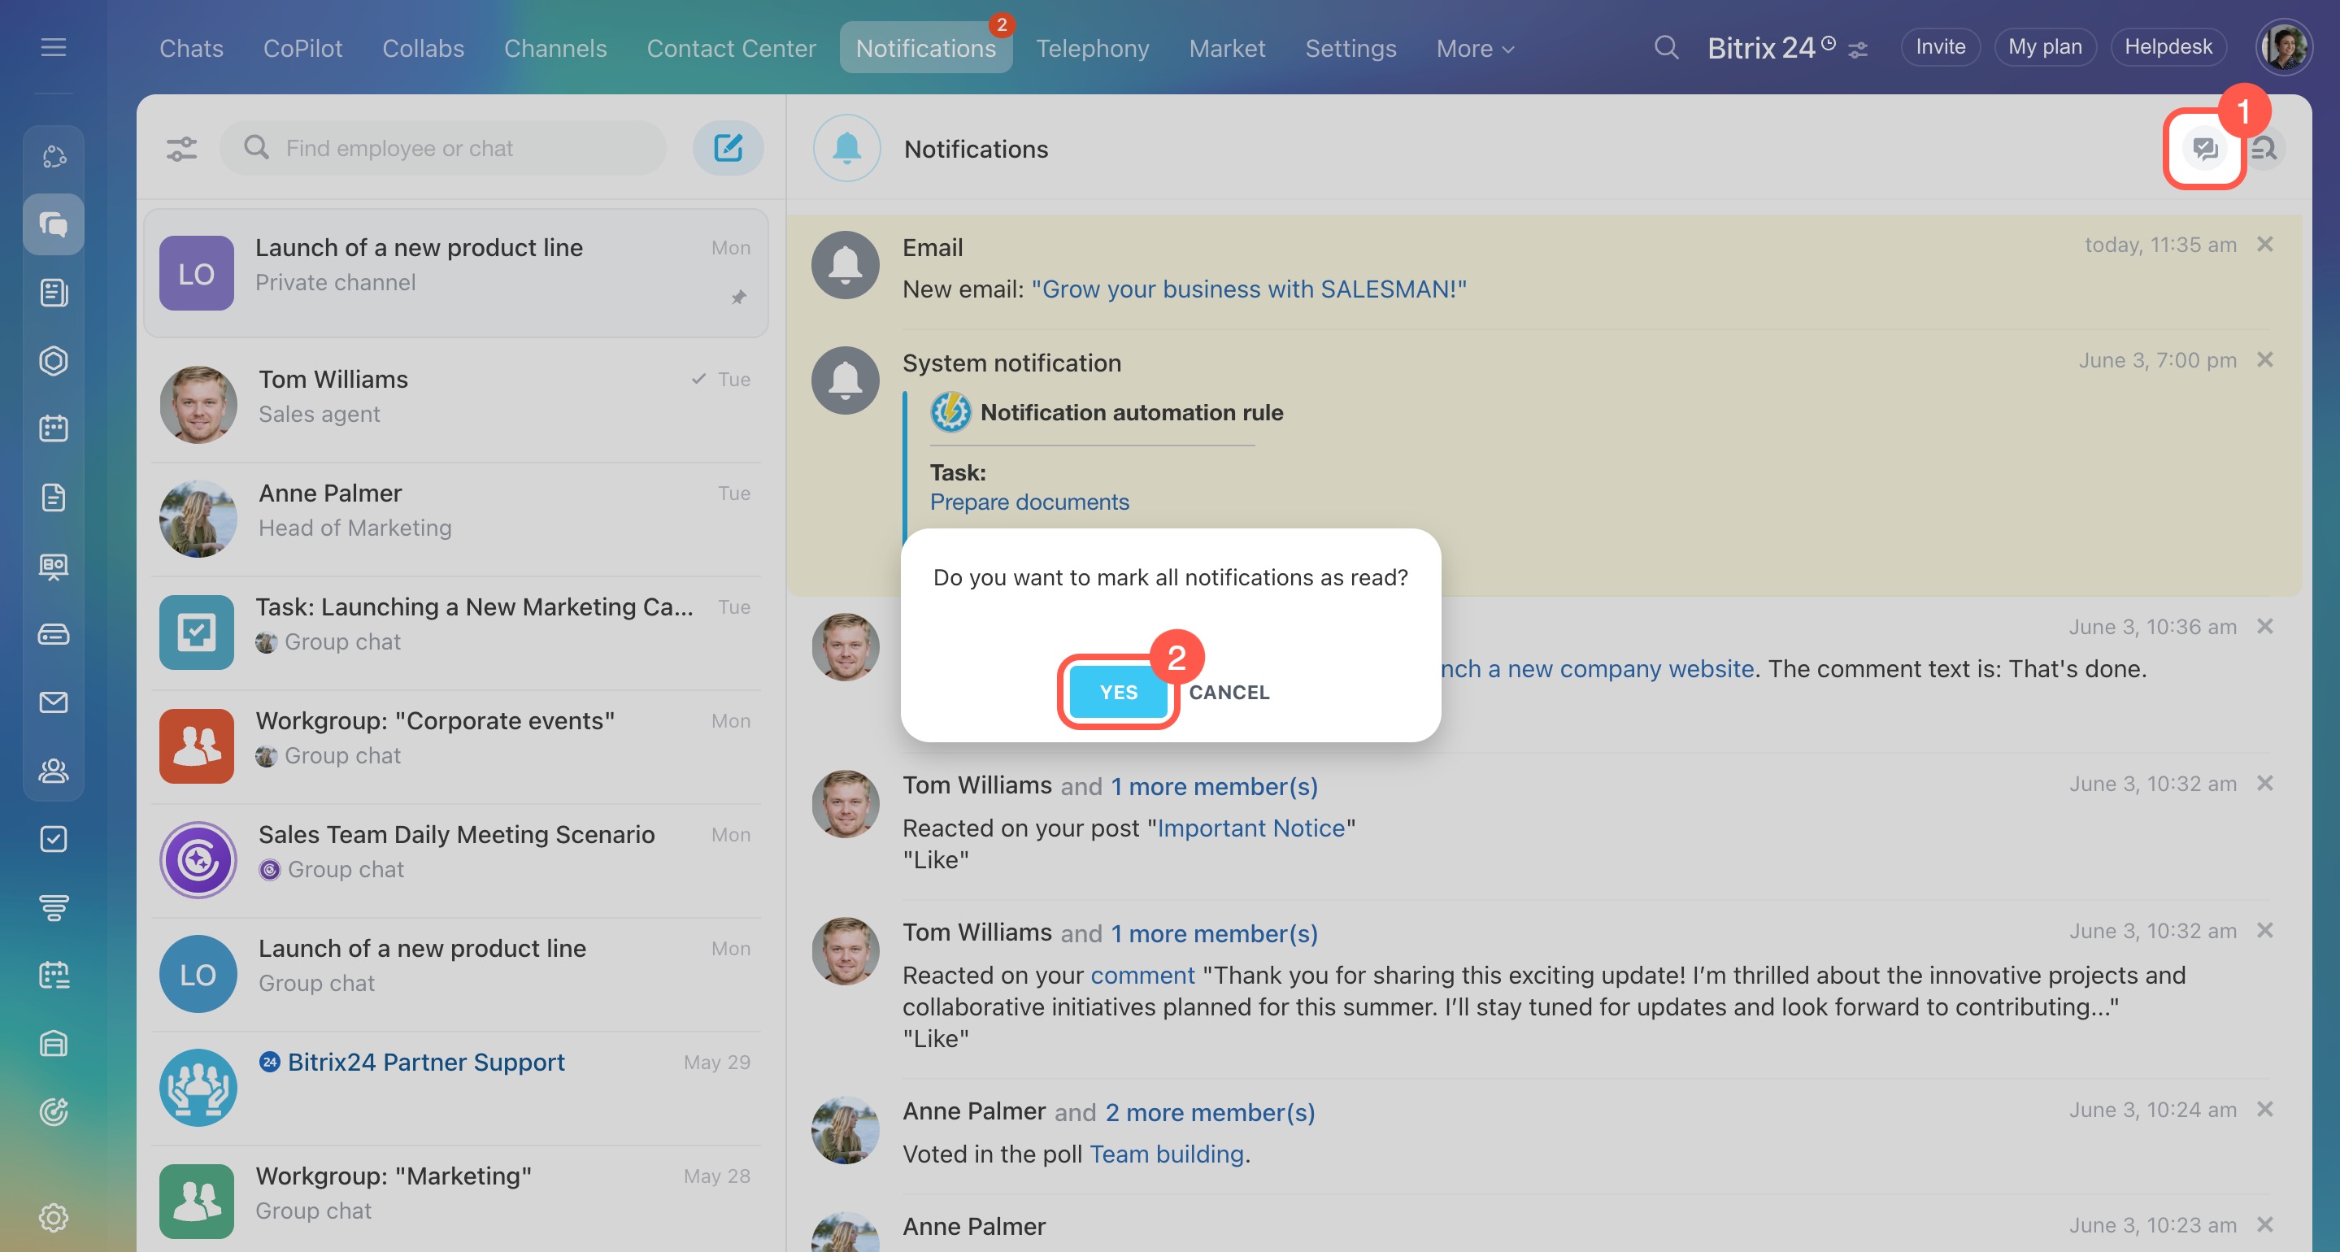The height and width of the screenshot is (1252, 2340).
Task: Open the Feed sidebar icon
Action: (x=54, y=293)
